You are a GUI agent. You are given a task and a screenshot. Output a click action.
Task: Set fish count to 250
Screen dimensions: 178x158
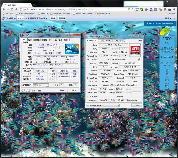[x=167, y=83]
